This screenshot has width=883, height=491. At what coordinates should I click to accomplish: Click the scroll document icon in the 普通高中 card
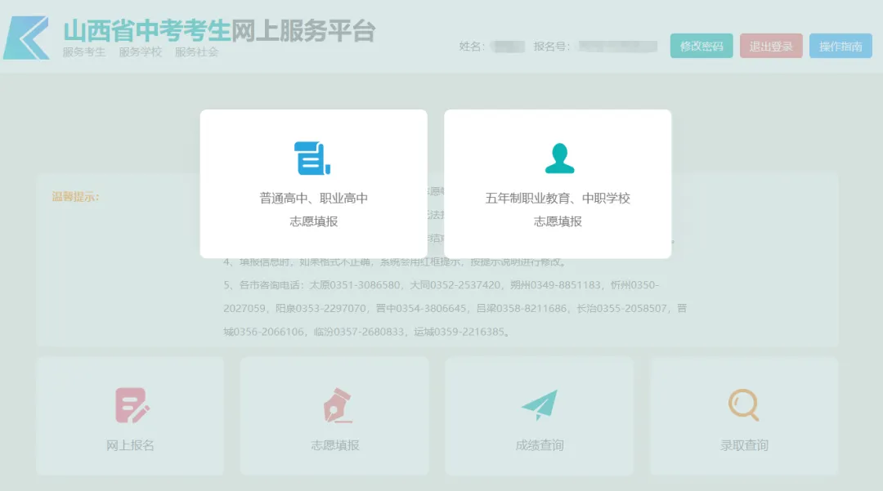pos(312,158)
